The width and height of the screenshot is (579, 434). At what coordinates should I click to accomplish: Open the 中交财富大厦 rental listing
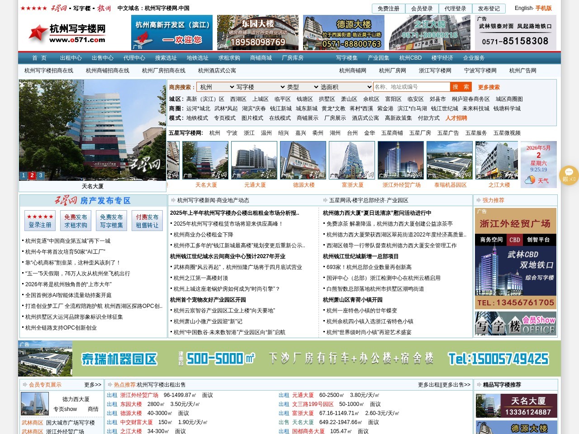tap(136, 422)
